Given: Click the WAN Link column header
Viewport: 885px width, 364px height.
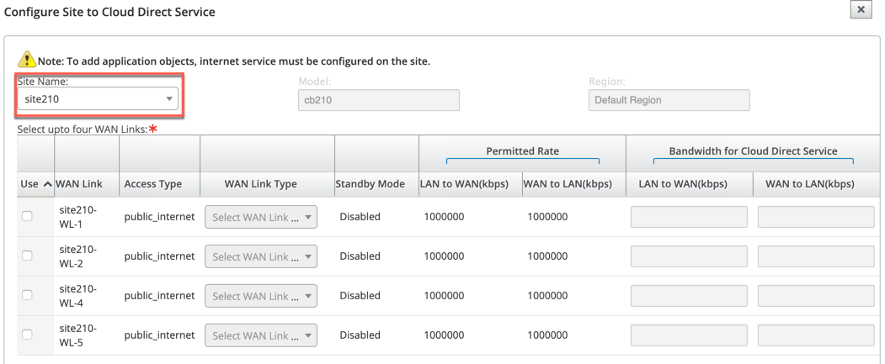Looking at the screenshot, I should tap(87, 184).
